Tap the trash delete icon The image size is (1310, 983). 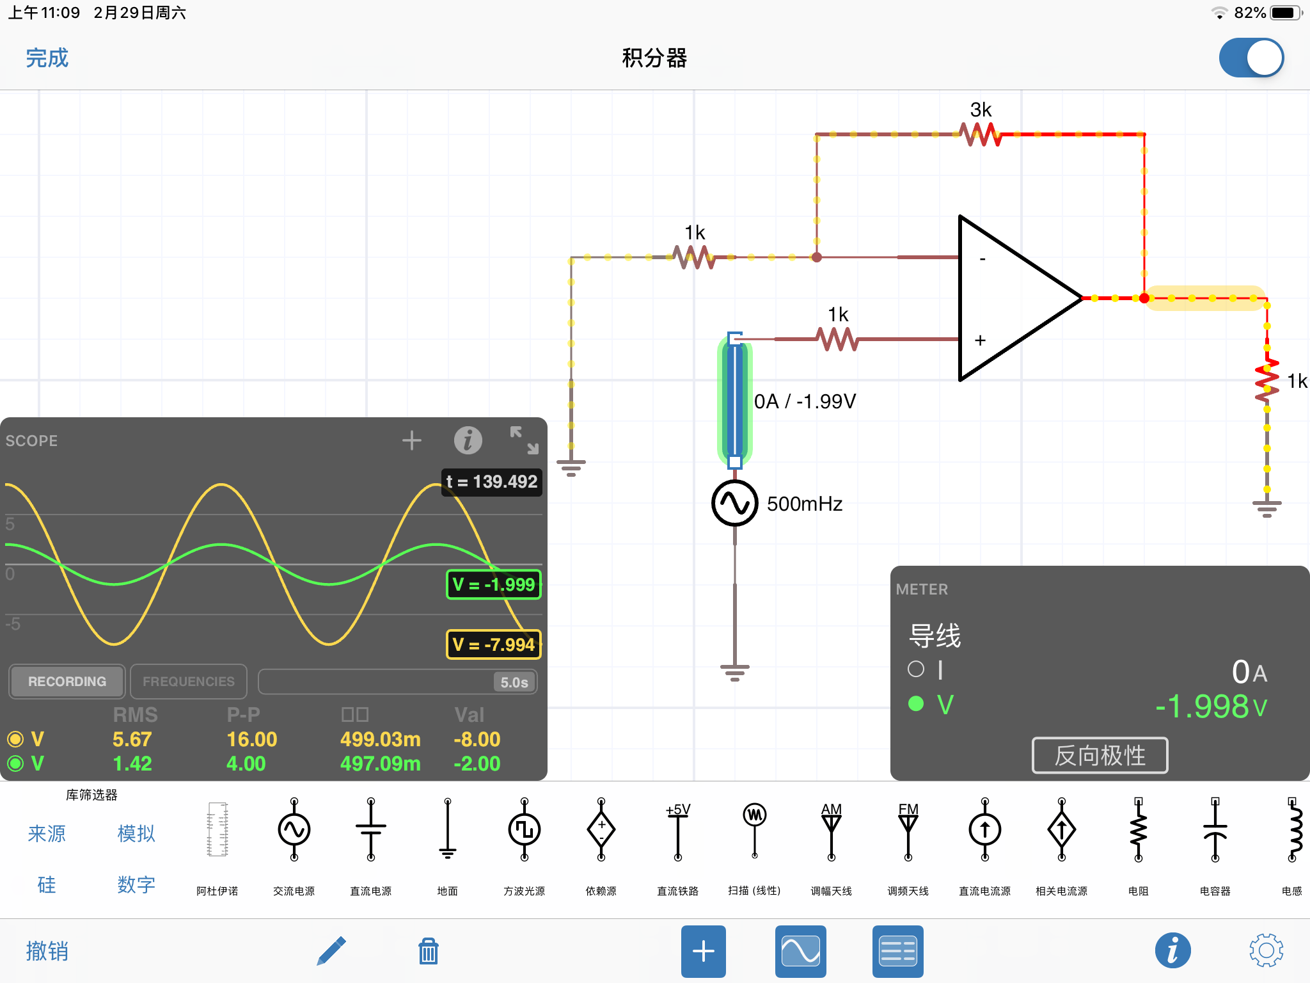(x=428, y=951)
